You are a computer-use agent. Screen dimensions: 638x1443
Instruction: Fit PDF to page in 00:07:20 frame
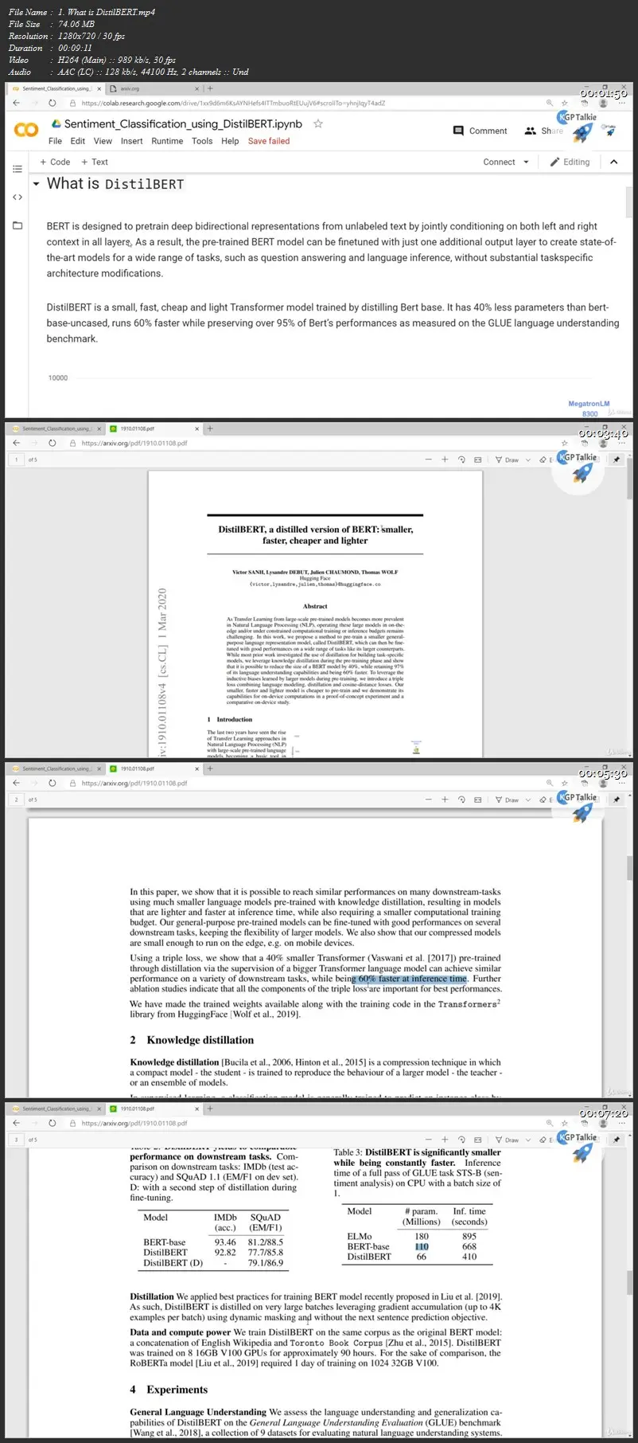477,1140
